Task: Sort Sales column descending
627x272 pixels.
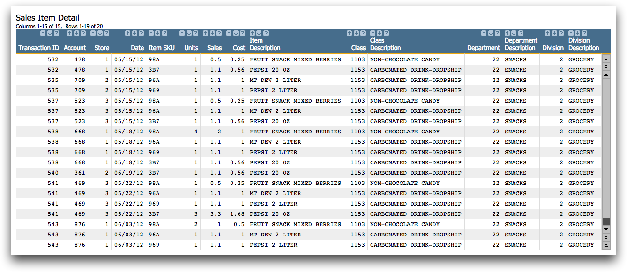Action: (212, 33)
